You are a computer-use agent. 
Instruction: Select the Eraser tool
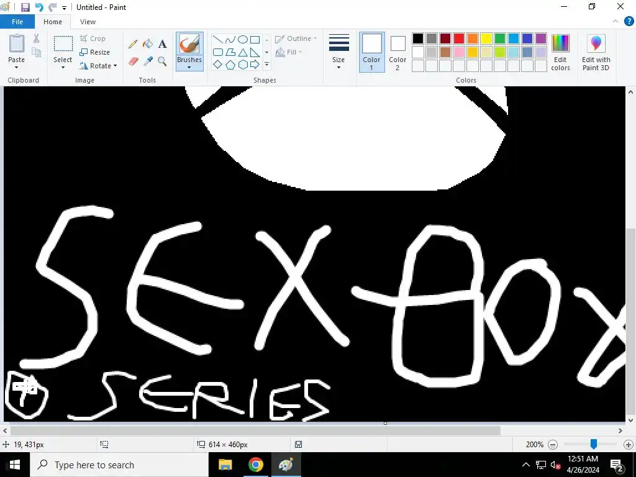pyautogui.click(x=133, y=61)
